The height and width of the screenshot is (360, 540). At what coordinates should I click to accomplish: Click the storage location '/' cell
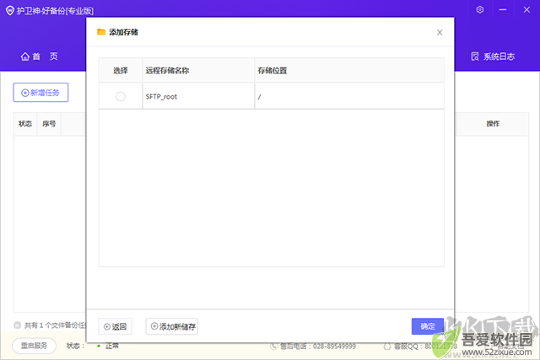pos(349,97)
